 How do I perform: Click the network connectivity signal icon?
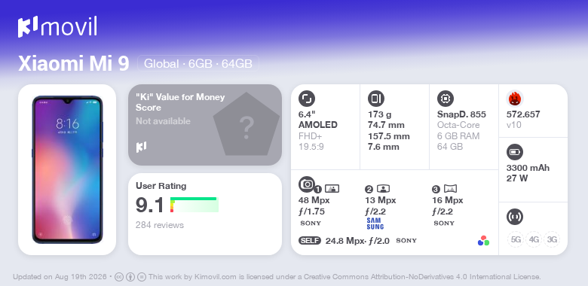pyautogui.click(x=515, y=216)
